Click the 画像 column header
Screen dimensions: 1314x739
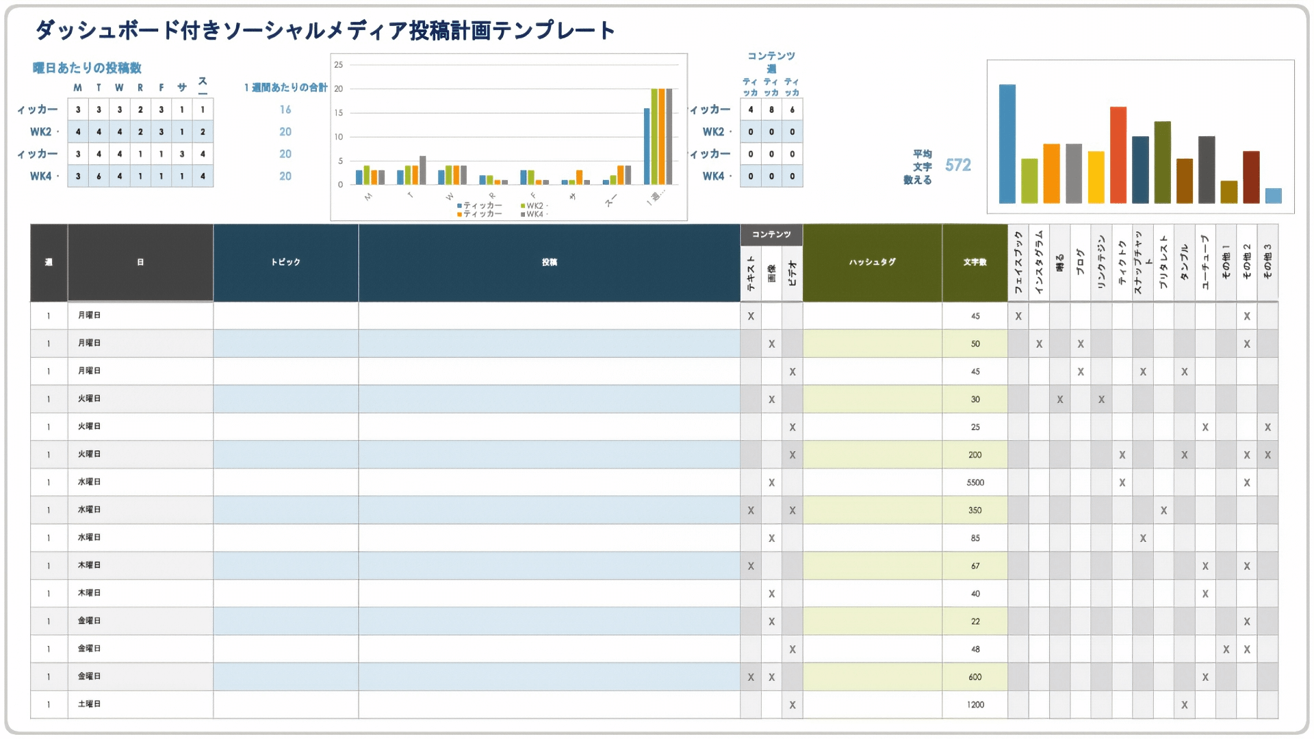[771, 274]
